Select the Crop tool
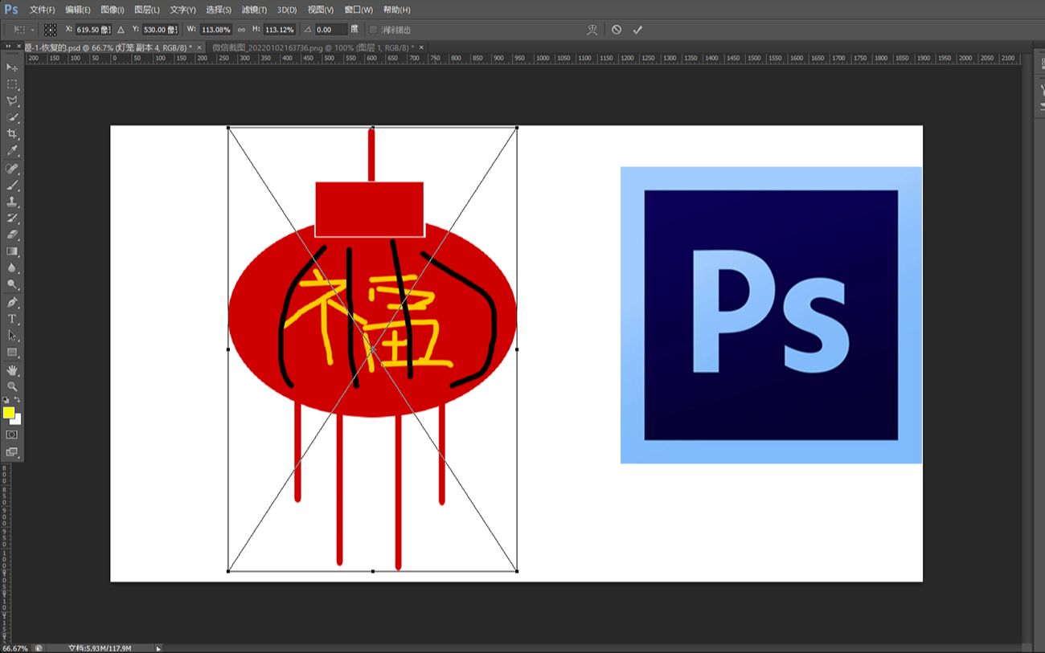 click(12, 134)
